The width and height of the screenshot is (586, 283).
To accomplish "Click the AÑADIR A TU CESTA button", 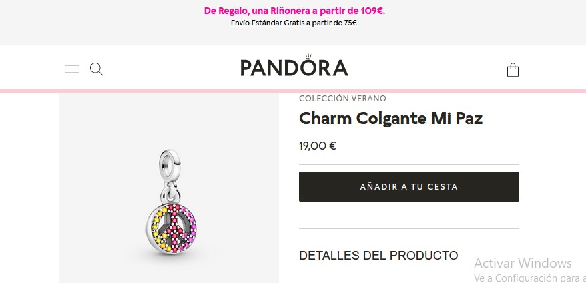I will pos(409,187).
